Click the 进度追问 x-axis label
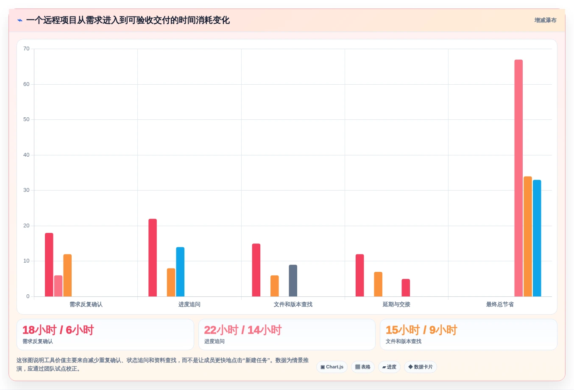 coord(189,304)
